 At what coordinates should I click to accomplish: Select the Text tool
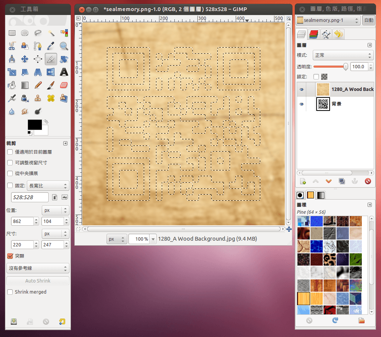[64, 72]
